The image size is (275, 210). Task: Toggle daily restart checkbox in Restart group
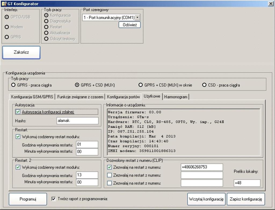click(x=18, y=137)
